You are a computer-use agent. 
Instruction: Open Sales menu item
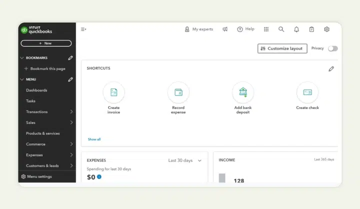pyautogui.click(x=30, y=122)
